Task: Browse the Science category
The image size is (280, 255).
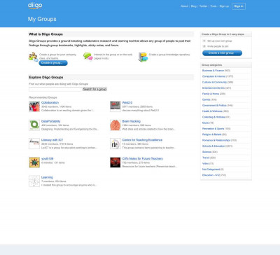Action: click(206, 152)
